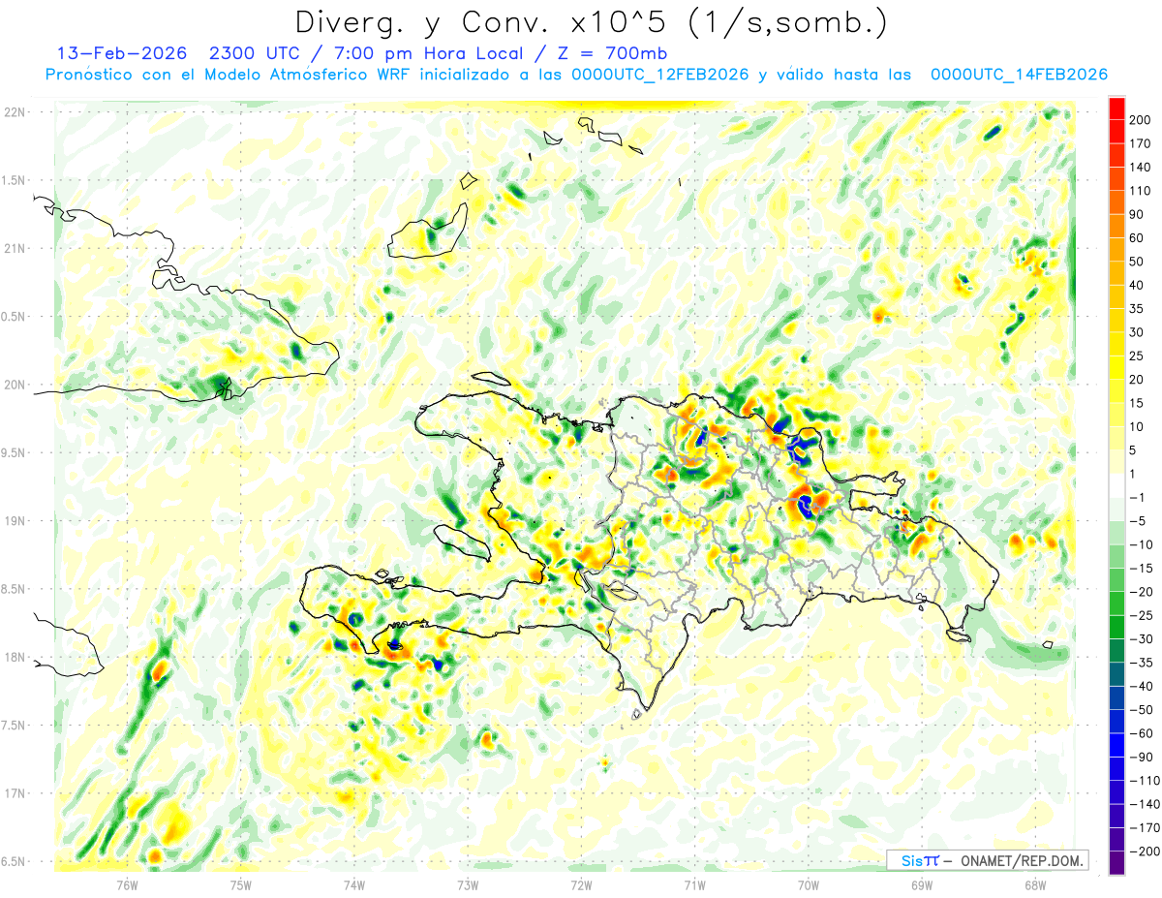This screenshot has width=1162, height=898.
Task: Click the "0000UTC_14FEB2026" valid-until time text
Action: coord(1019,75)
